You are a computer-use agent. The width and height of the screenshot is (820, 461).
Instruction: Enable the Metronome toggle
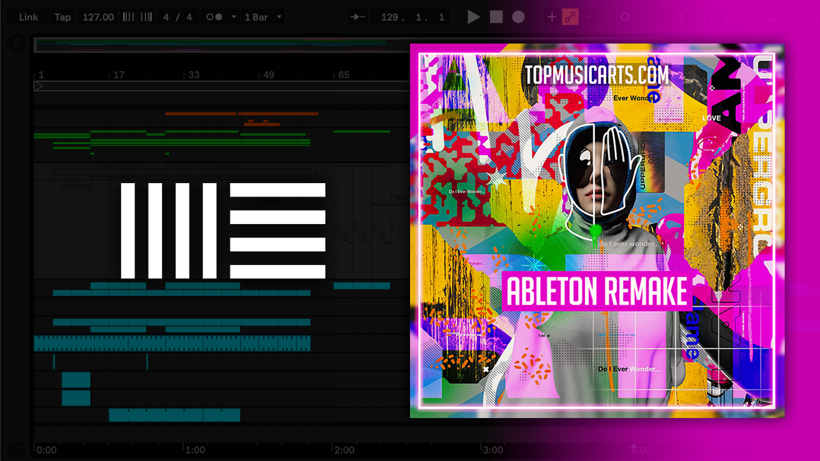click(x=214, y=16)
